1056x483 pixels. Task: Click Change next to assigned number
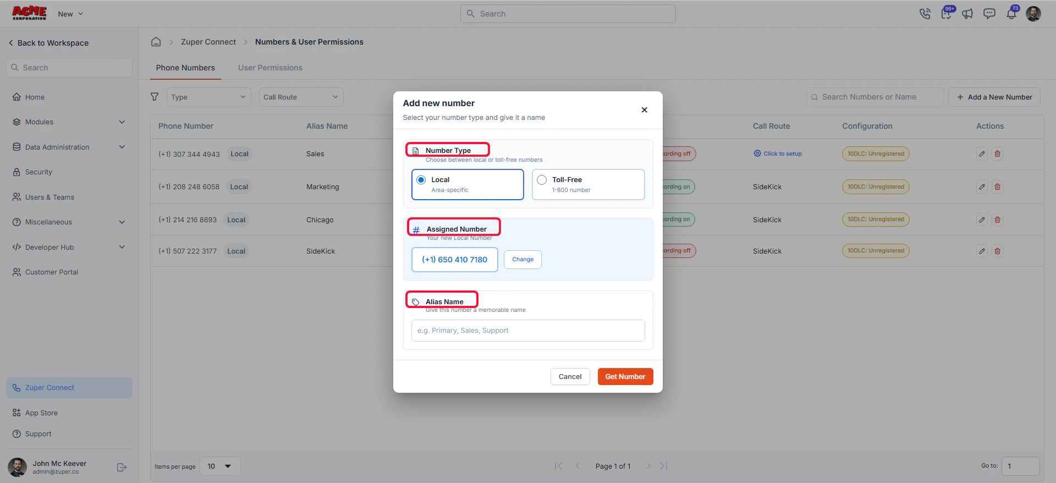point(522,260)
